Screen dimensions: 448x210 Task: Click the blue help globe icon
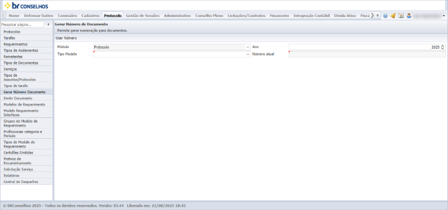(385, 16)
